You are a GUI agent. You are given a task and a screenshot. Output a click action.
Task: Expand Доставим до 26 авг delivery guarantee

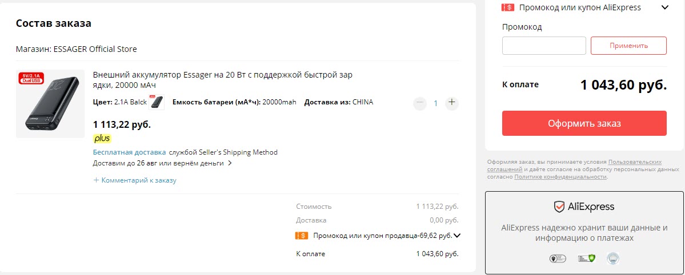pos(162,163)
